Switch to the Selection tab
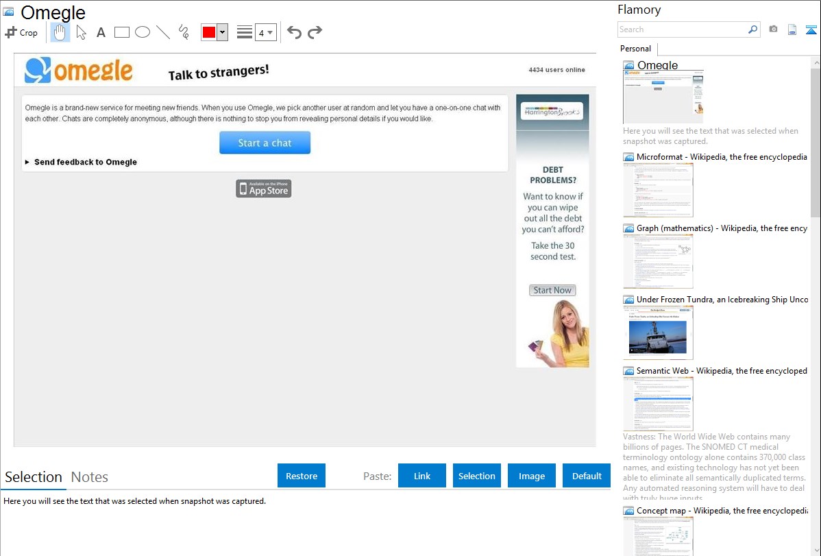Viewport: 821px width, 556px height. pyautogui.click(x=34, y=477)
